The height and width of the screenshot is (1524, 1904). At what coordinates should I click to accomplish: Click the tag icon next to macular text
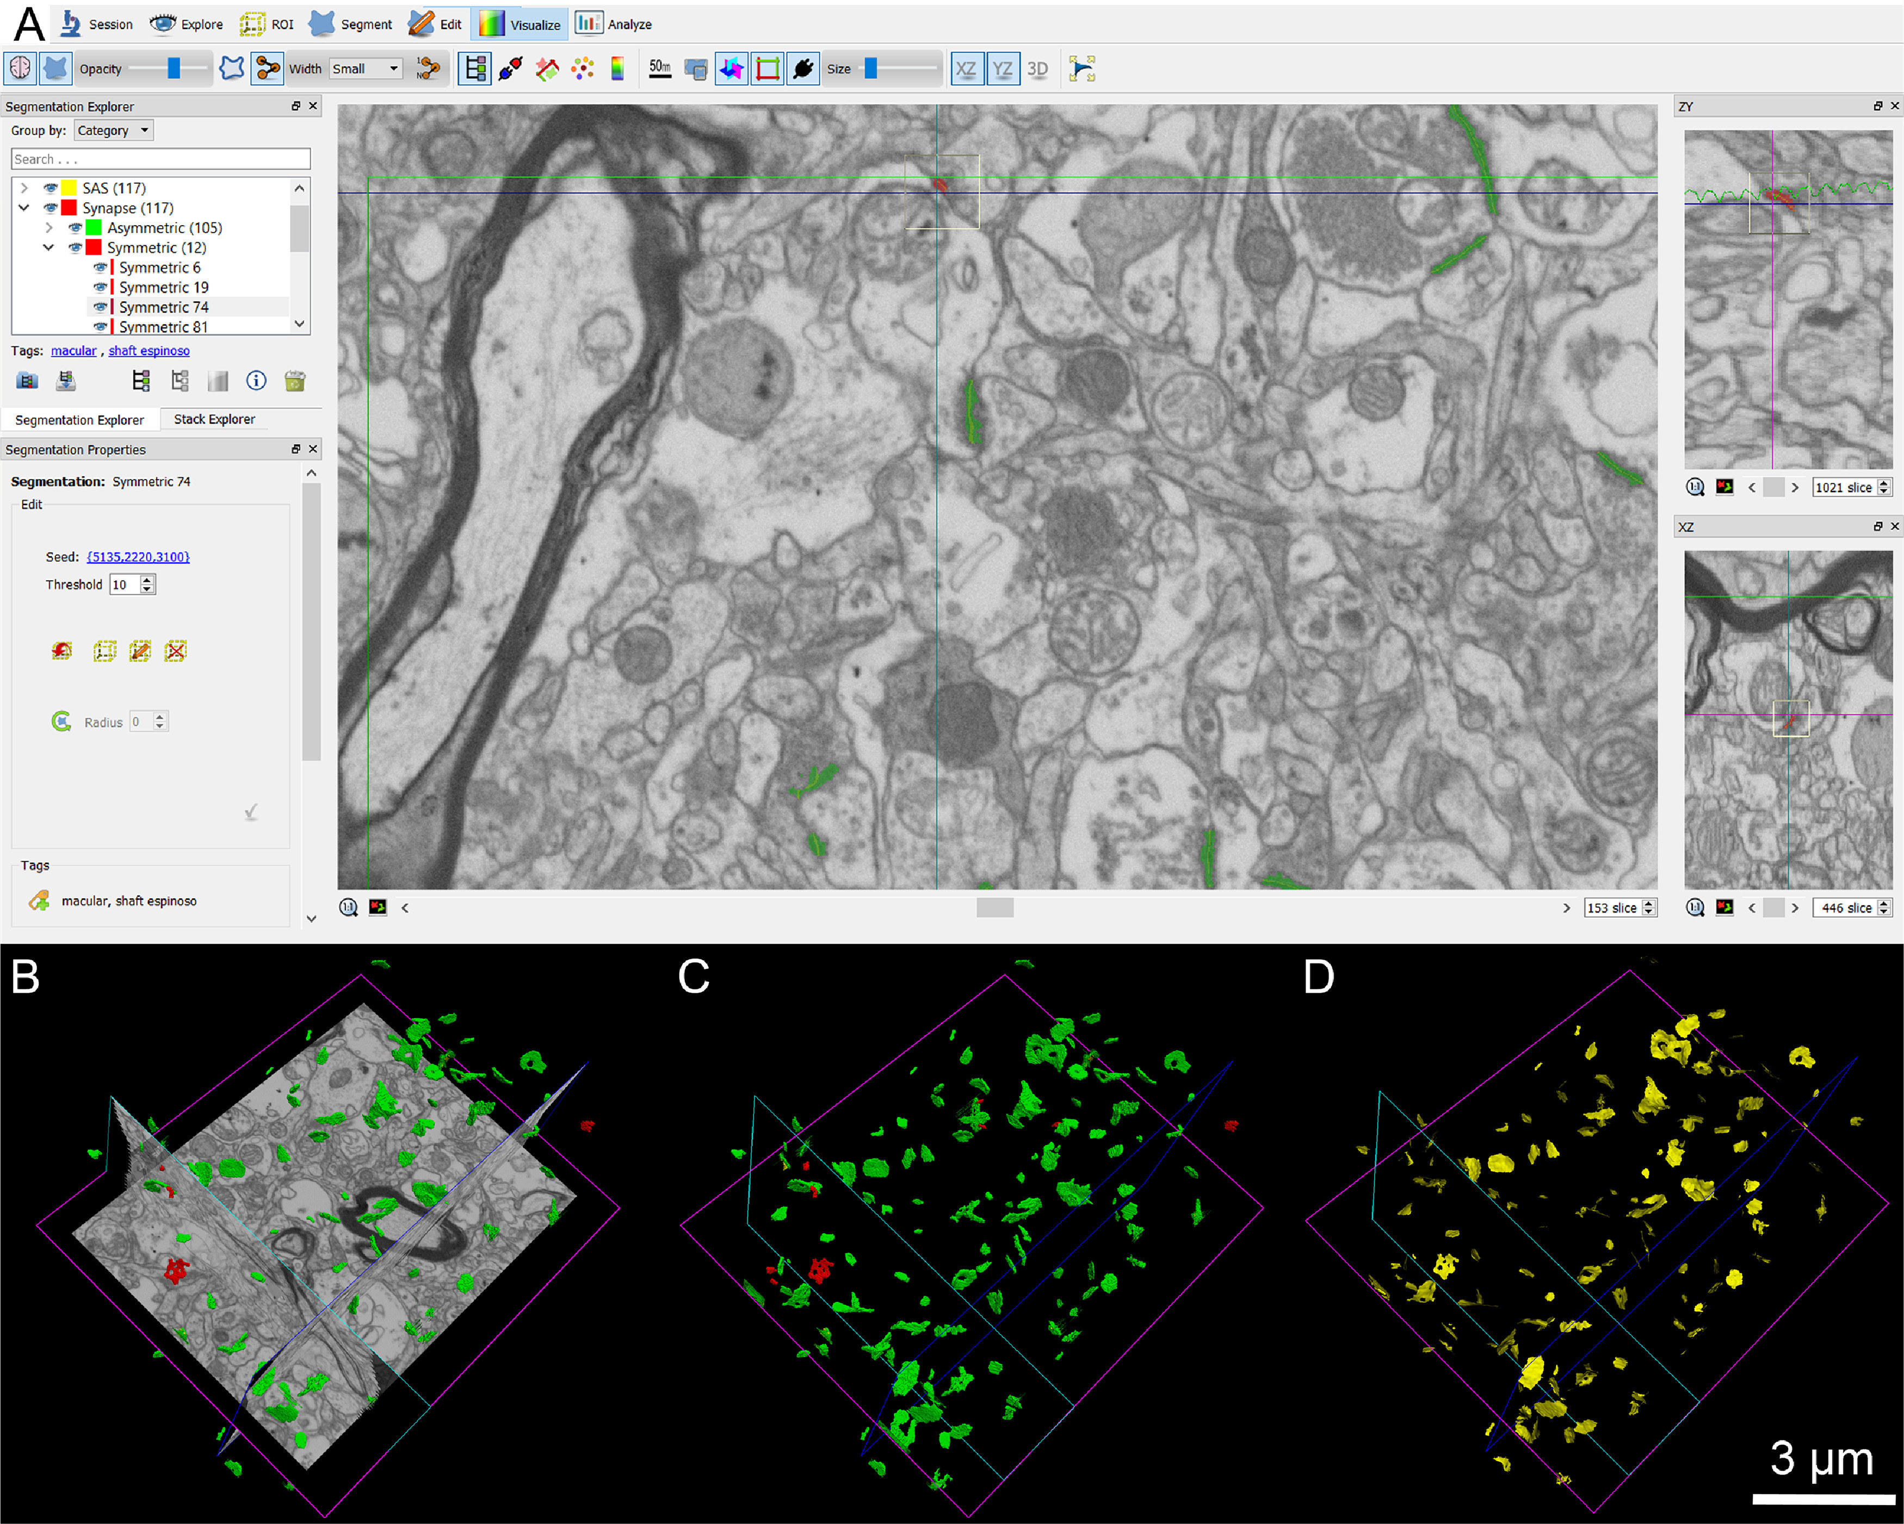coord(39,900)
